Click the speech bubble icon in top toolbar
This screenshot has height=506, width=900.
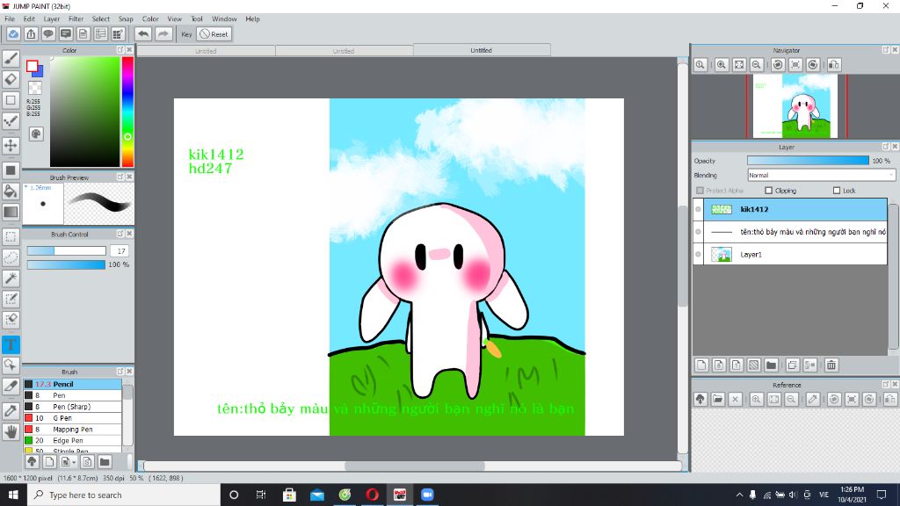coord(48,34)
